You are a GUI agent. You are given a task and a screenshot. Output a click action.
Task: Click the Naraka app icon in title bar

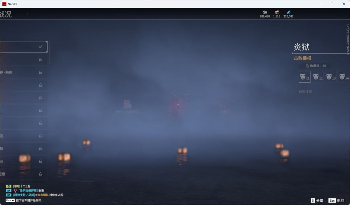click(x=4, y=4)
